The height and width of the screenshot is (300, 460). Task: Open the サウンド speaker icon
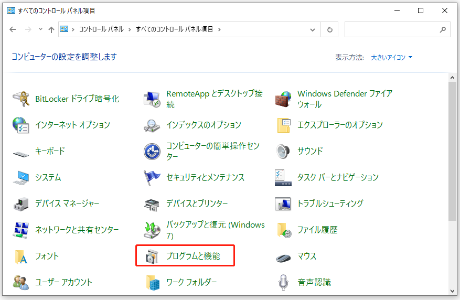click(x=283, y=152)
